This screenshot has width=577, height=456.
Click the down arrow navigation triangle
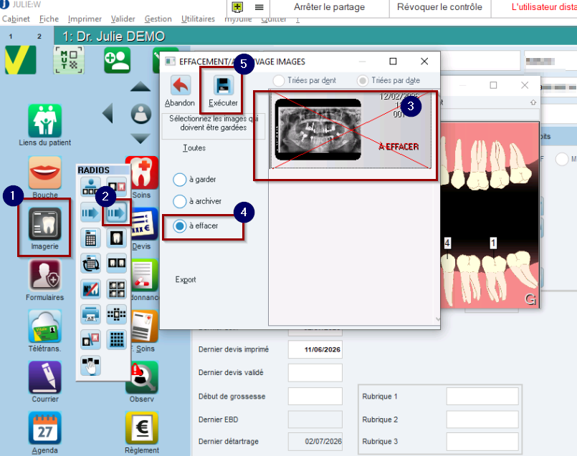(140, 139)
